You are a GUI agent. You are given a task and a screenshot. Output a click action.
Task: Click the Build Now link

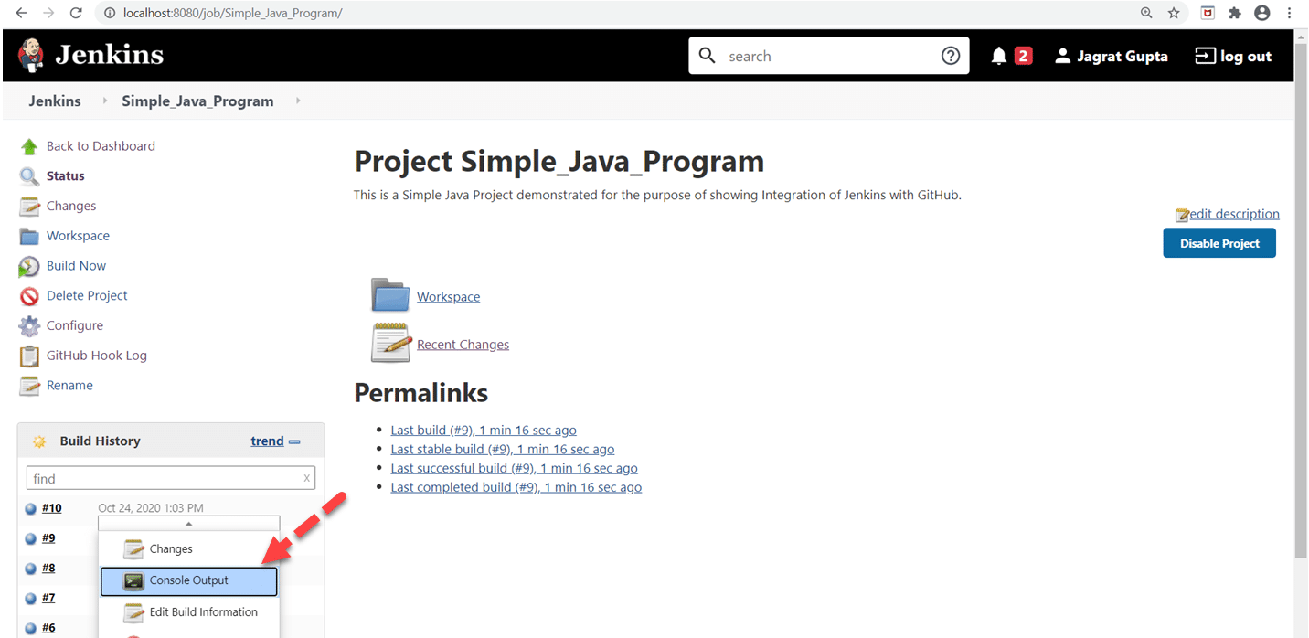pos(76,266)
